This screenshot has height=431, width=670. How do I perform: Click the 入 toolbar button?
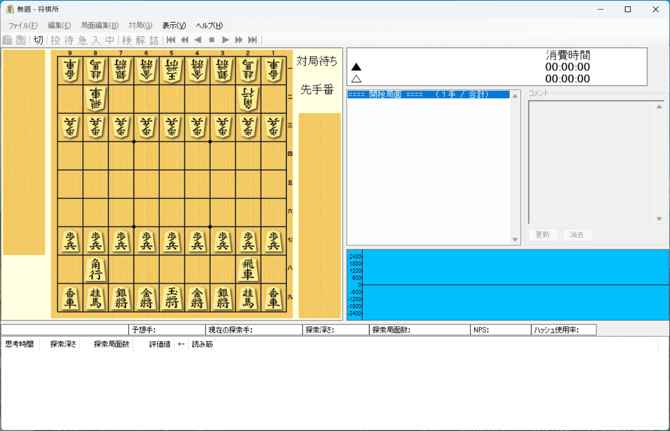[97, 40]
